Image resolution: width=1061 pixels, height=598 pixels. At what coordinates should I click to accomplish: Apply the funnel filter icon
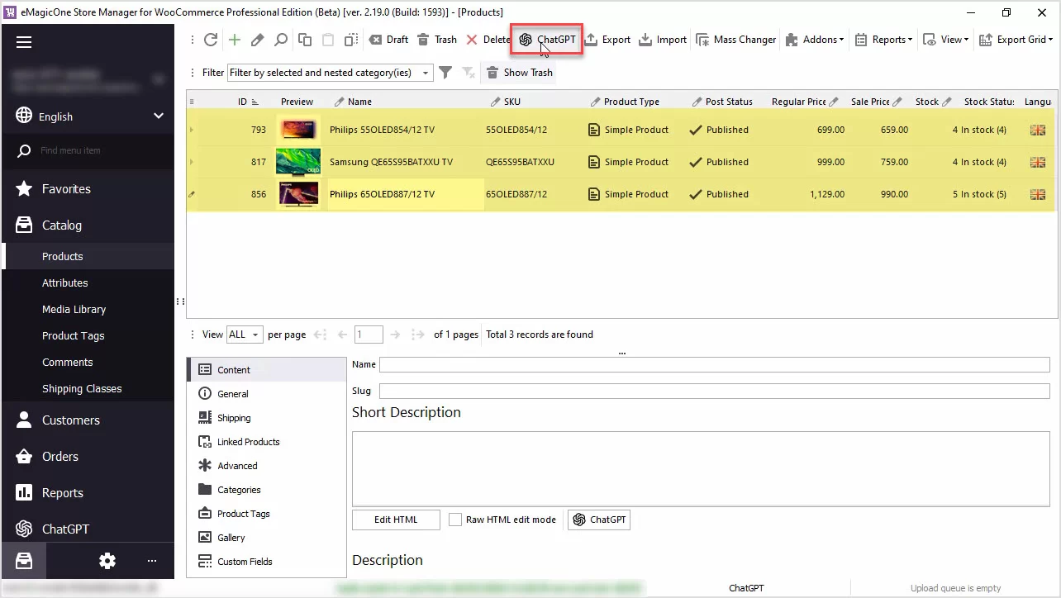445,73
